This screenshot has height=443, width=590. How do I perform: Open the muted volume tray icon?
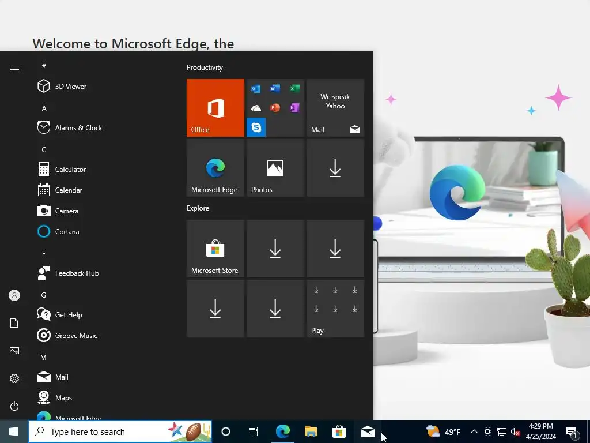516,431
